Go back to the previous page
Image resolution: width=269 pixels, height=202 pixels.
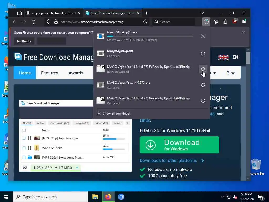point(15,22)
